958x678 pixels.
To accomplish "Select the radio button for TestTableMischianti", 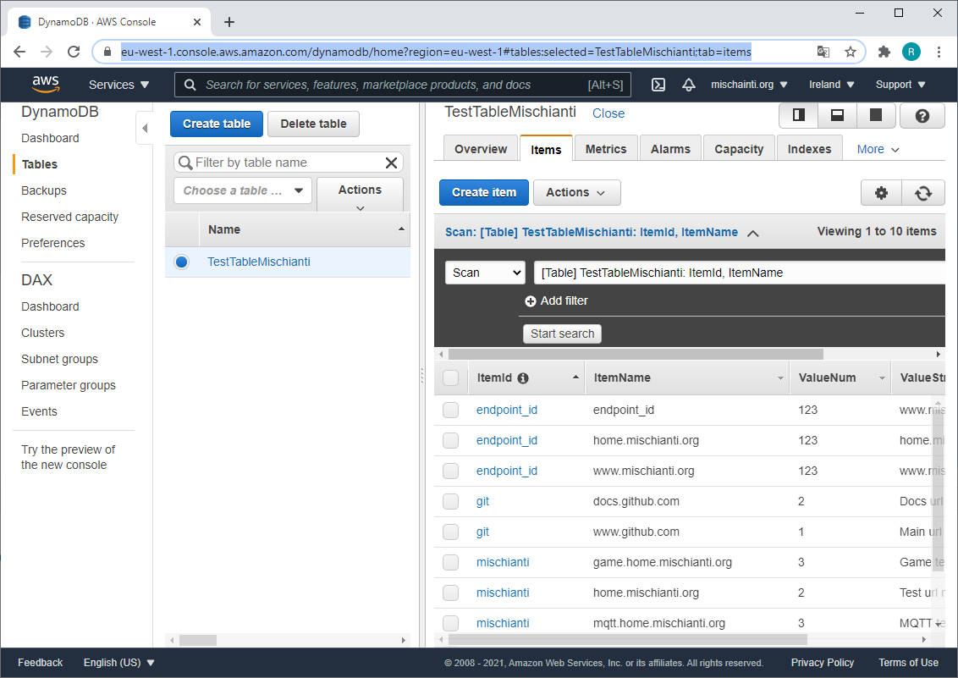I will (181, 262).
